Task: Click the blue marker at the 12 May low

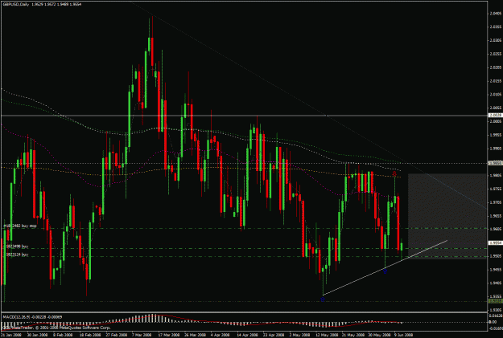Action: (323, 299)
